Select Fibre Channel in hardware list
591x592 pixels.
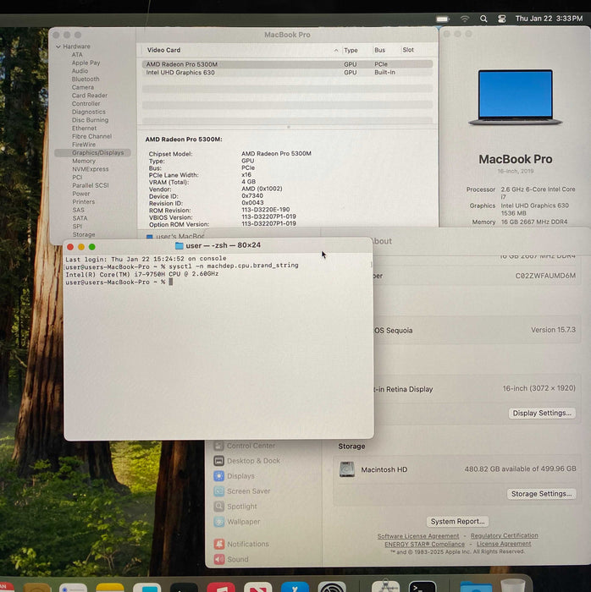coord(91,136)
